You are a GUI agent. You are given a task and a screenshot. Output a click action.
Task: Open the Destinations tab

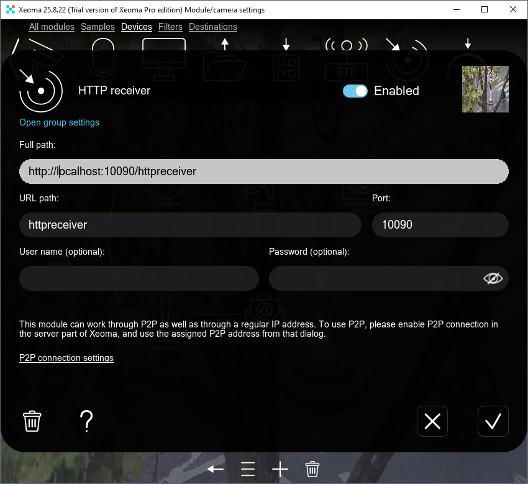click(213, 27)
